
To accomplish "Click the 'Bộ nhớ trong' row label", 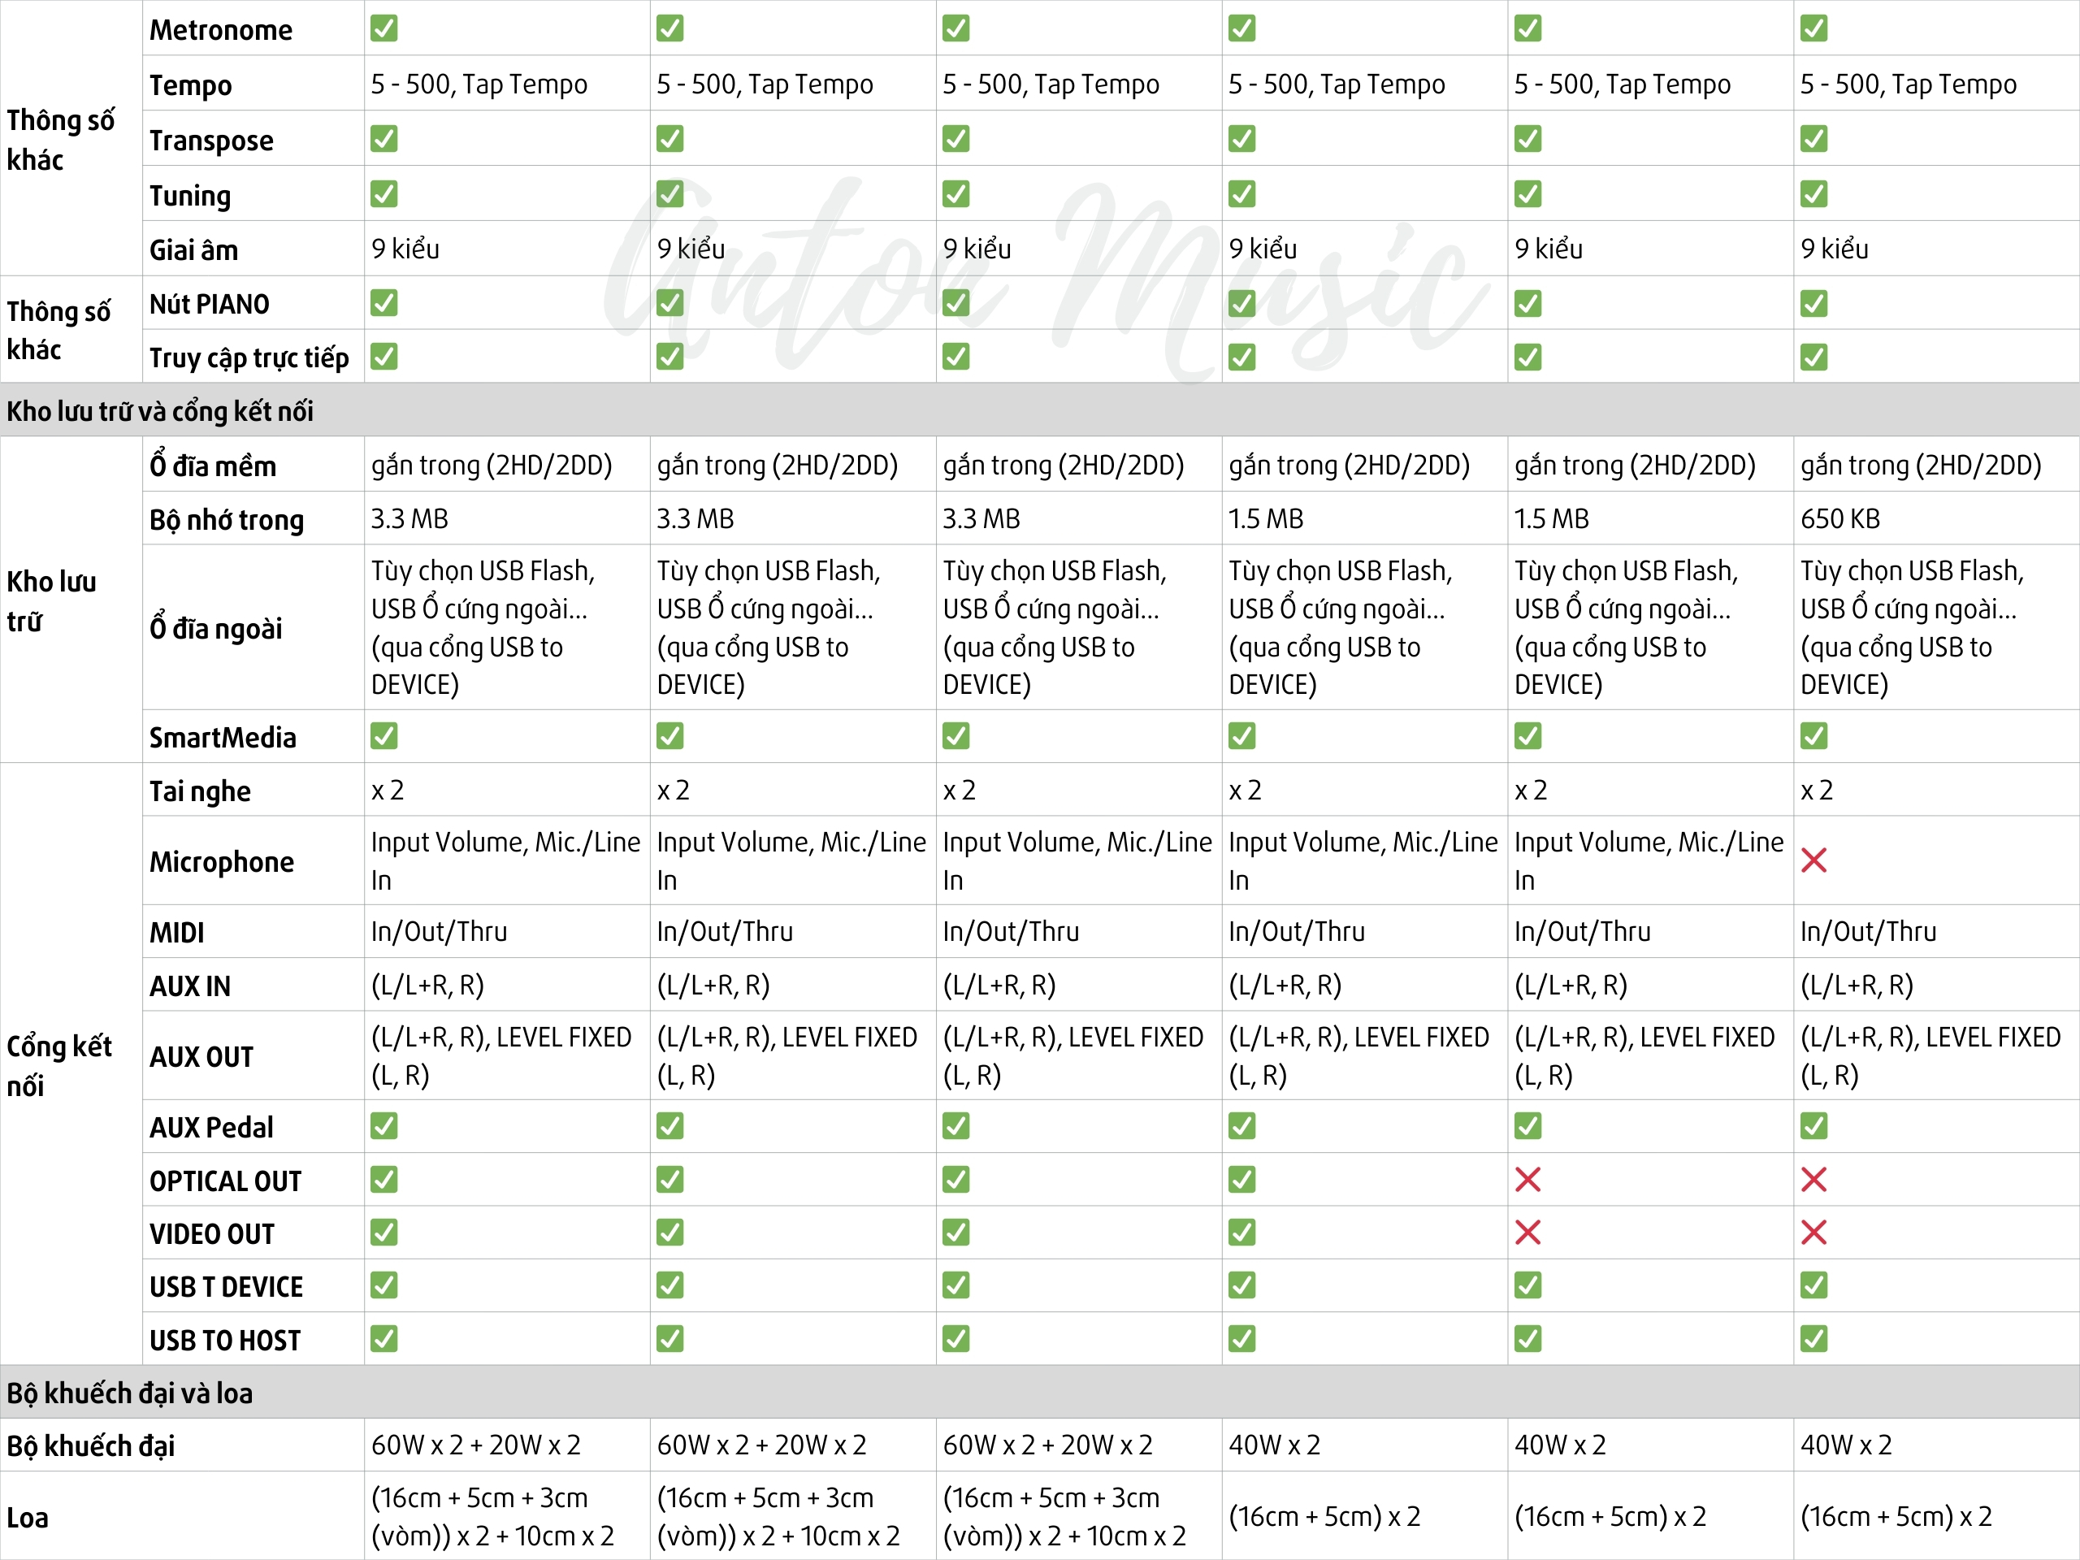I will (x=227, y=519).
